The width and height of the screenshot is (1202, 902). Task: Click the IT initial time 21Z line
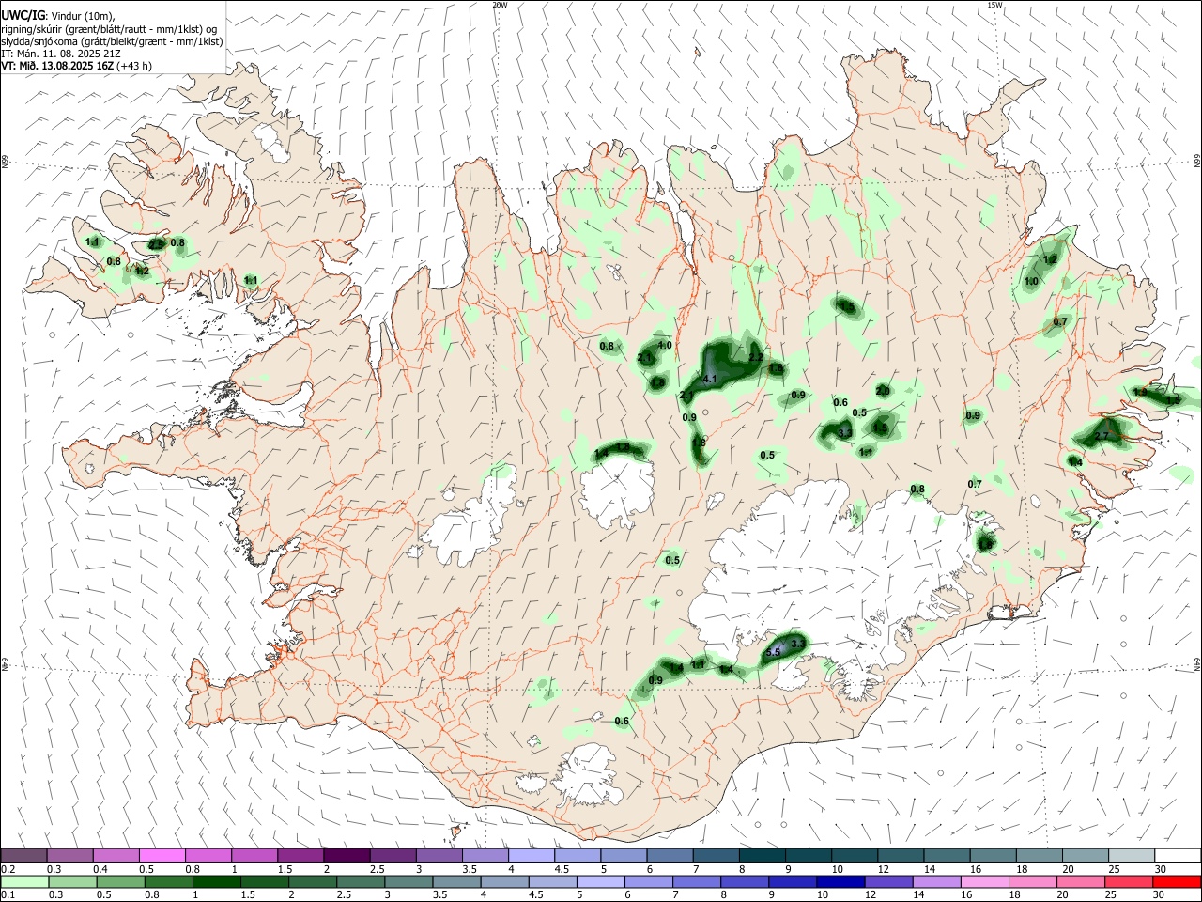click(61, 54)
